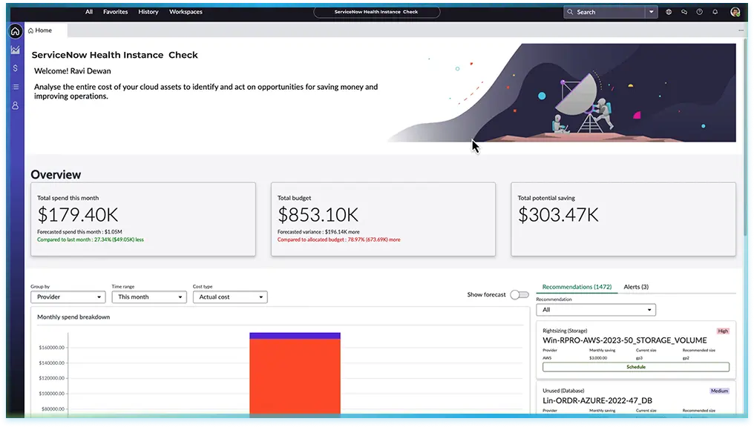754x427 pixels.
Task: Click the Total spend this month card
Action: 143,219
